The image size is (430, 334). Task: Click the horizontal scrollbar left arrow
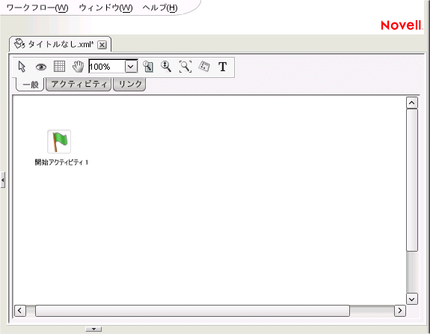19,311
